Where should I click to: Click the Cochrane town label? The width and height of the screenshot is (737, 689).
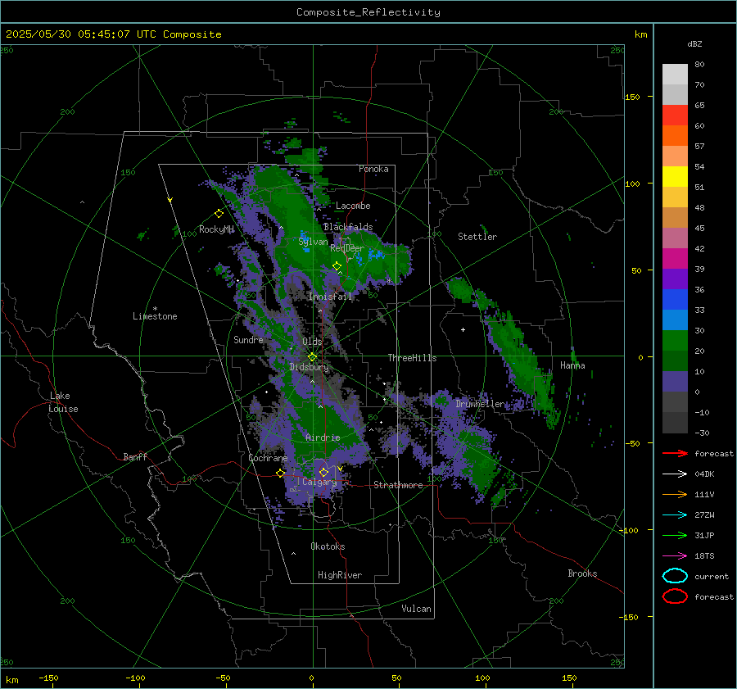click(268, 458)
